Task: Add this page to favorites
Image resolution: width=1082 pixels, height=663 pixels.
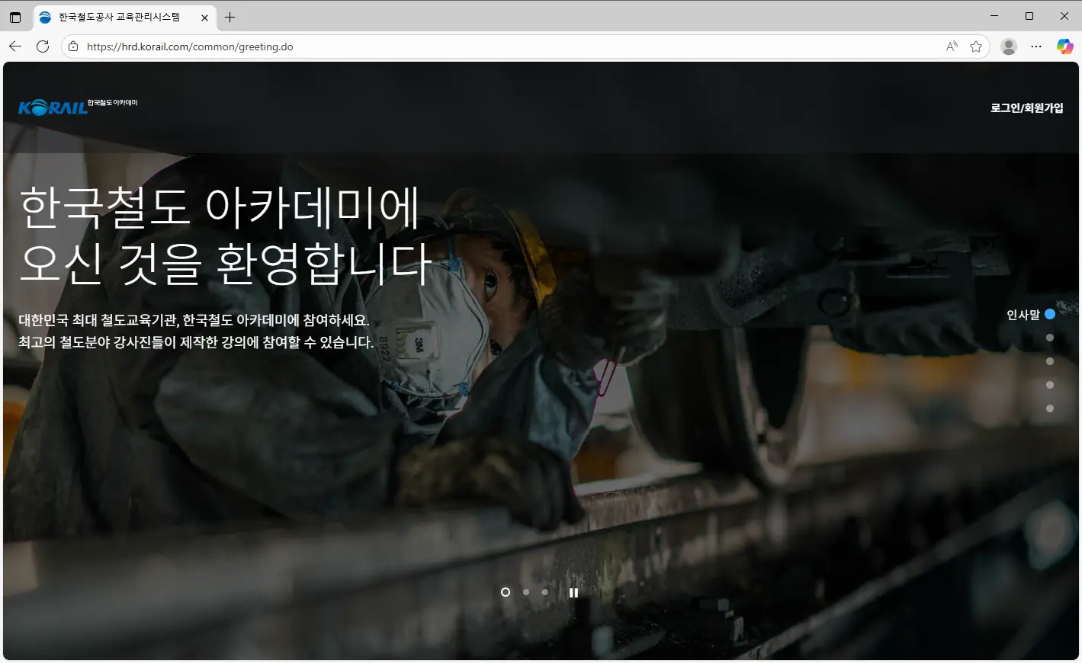Action: [x=976, y=46]
